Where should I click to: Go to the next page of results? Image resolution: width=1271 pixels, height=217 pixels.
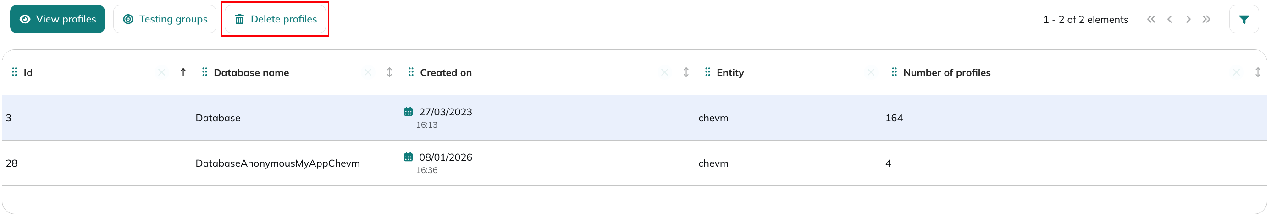(1188, 19)
